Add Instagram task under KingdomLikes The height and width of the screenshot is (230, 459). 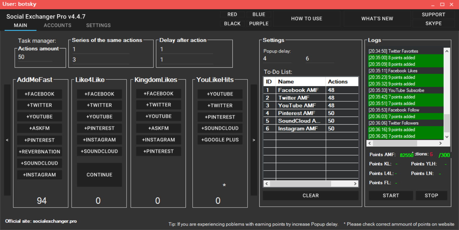(x=159, y=140)
